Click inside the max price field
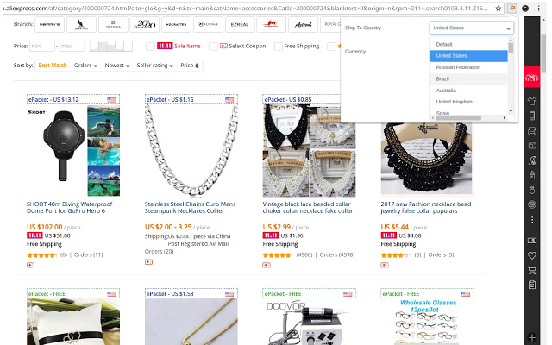The width and height of the screenshot is (552, 345). [x=72, y=46]
